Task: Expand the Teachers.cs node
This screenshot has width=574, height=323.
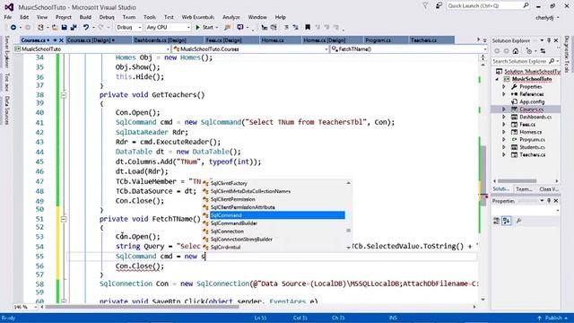Action: (x=504, y=155)
